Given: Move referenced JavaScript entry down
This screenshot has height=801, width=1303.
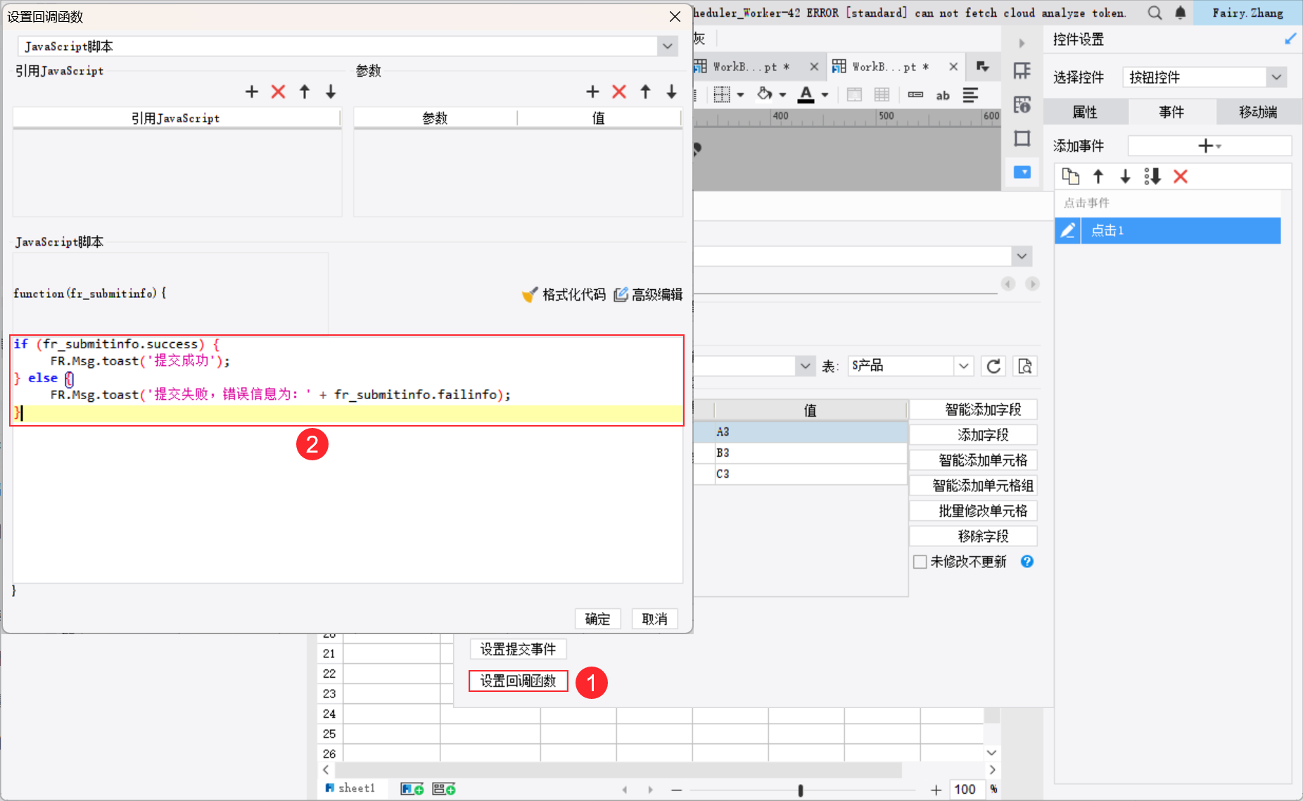Looking at the screenshot, I should (x=331, y=92).
